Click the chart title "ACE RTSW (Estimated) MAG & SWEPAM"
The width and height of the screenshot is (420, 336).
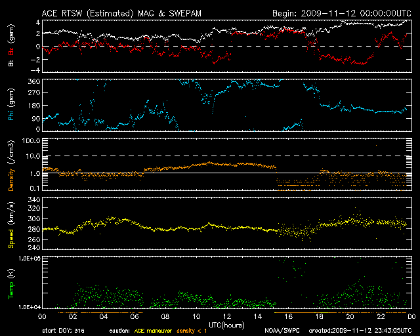pyautogui.click(x=121, y=13)
